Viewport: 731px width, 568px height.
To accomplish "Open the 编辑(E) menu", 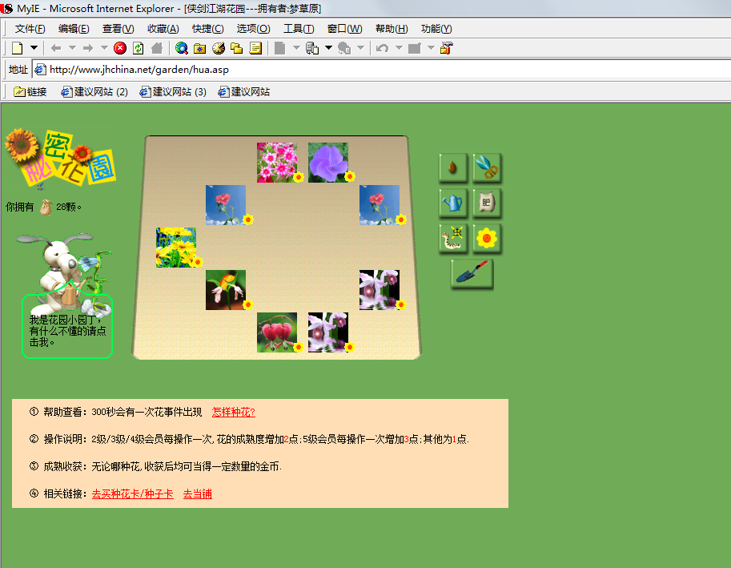I will 74,29.
